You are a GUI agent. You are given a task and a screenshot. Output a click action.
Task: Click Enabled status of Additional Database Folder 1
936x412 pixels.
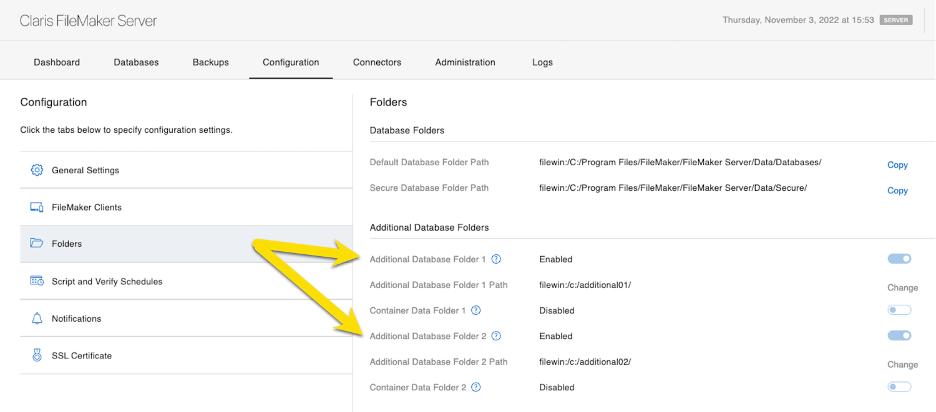tap(556, 259)
